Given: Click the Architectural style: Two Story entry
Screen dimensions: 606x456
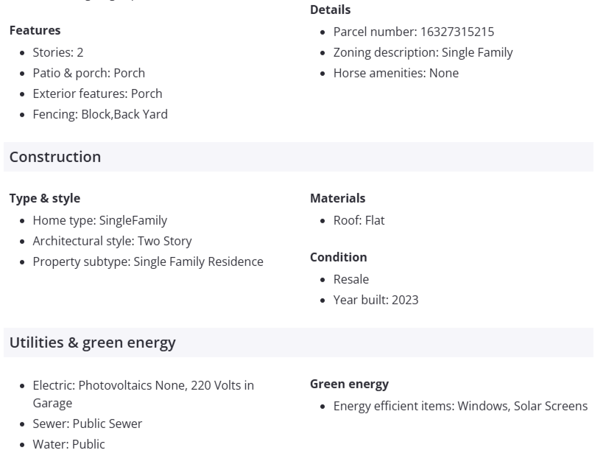Looking at the screenshot, I should [112, 241].
